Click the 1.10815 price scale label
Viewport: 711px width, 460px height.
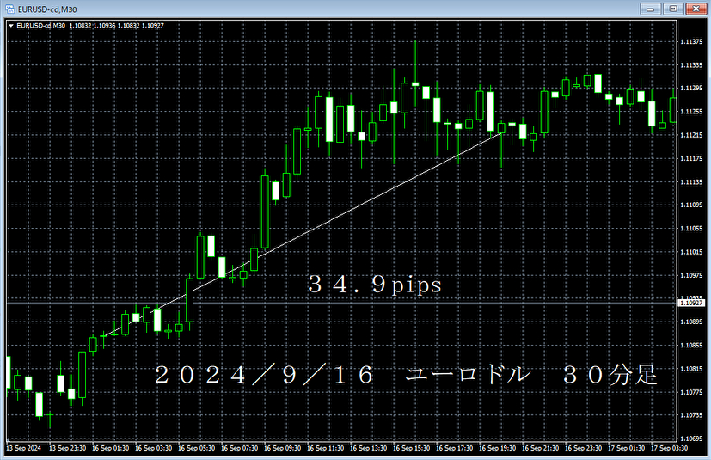pos(691,369)
